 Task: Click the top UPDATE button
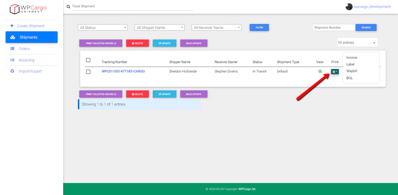164,43
